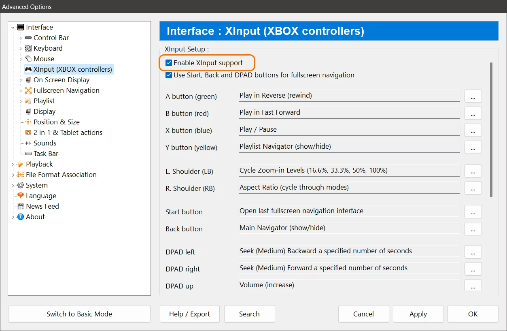This screenshot has width=507, height=331.
Task: Browse action for R. Shoulder (RB)
Action: pyautogui.click(x=473, y=188)
